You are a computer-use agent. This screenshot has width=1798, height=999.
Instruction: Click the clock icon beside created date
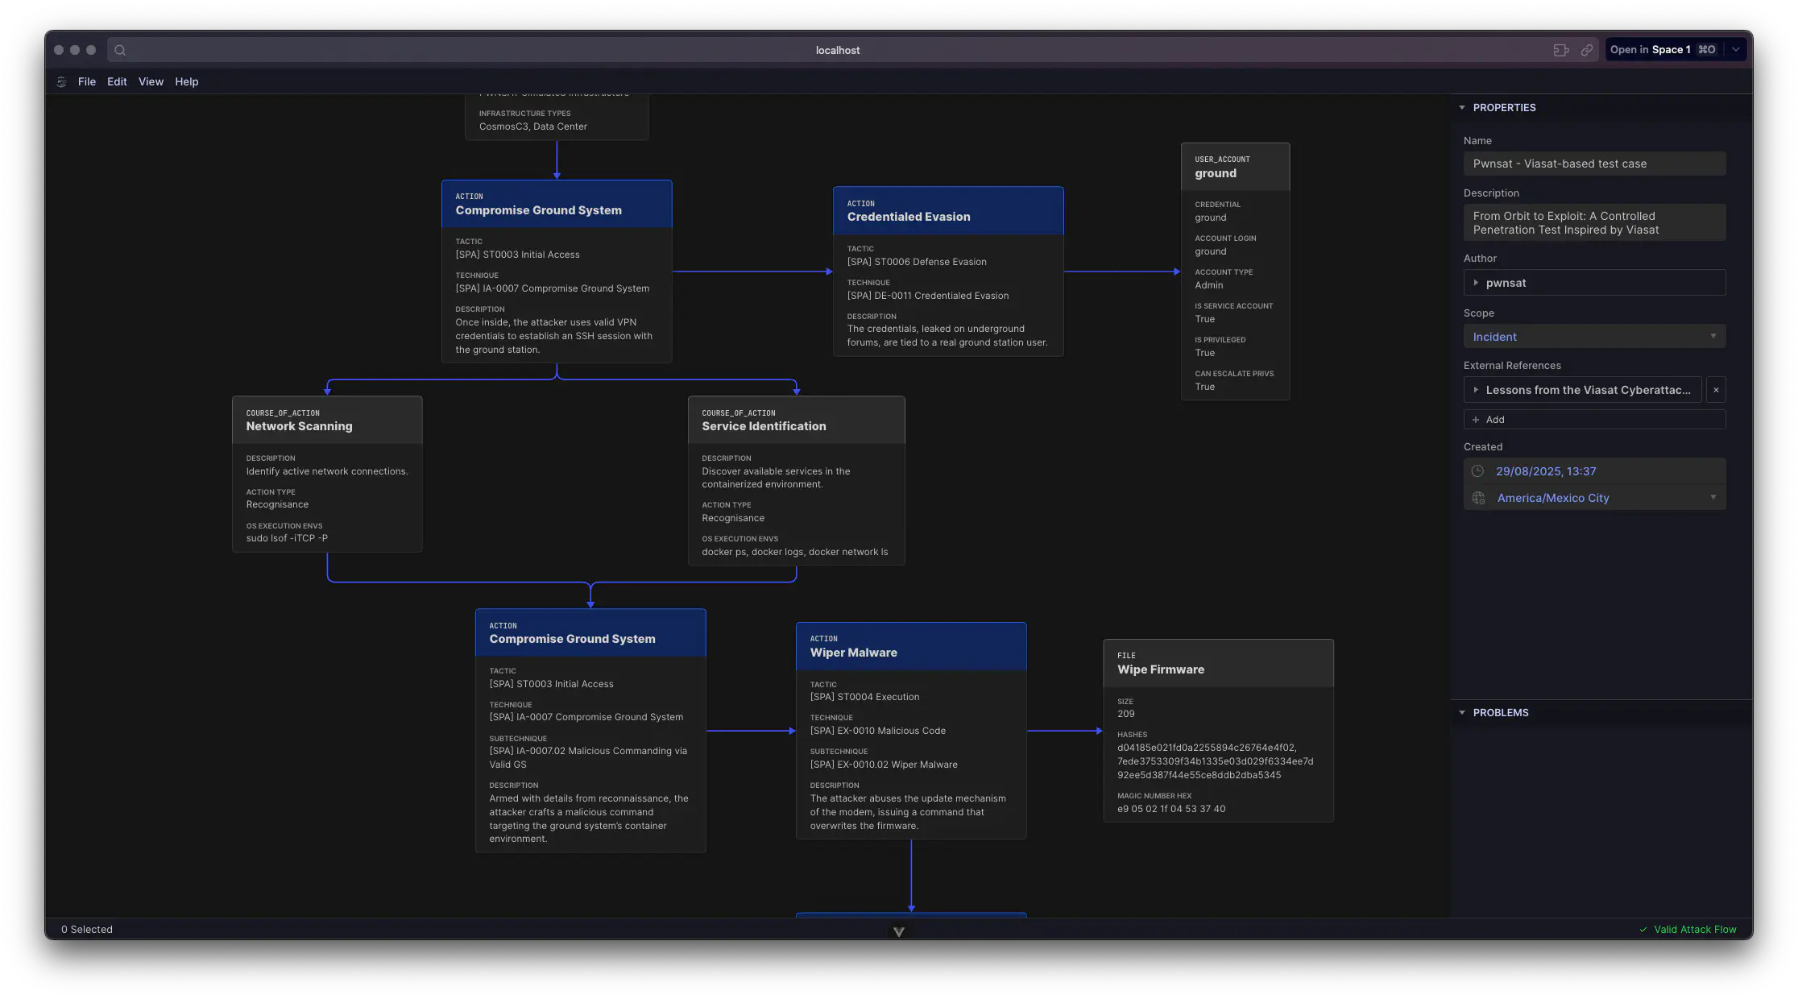pos(1477,471)
